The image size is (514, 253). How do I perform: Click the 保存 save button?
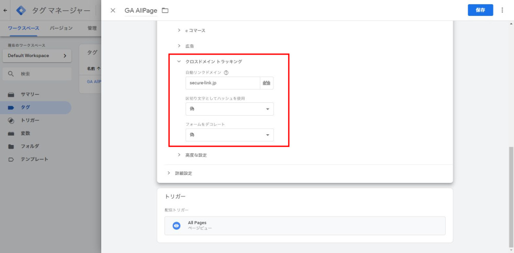[x=480, y=10]
